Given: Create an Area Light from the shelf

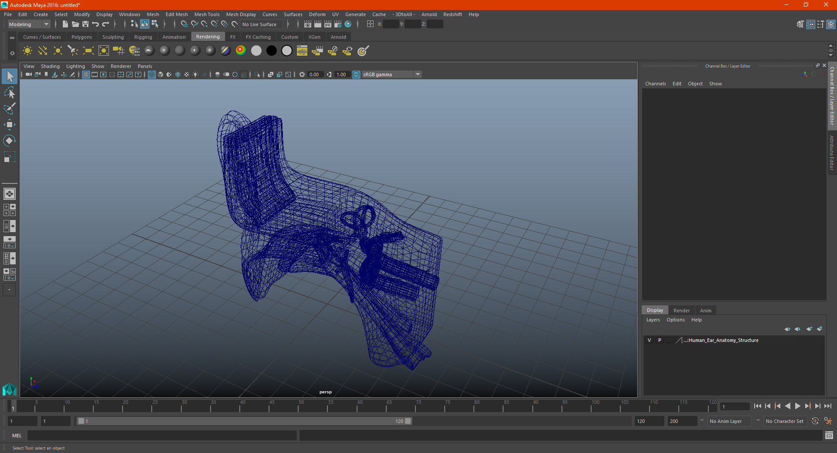Looking at the screenshot, I should click(x=88, y=51).
